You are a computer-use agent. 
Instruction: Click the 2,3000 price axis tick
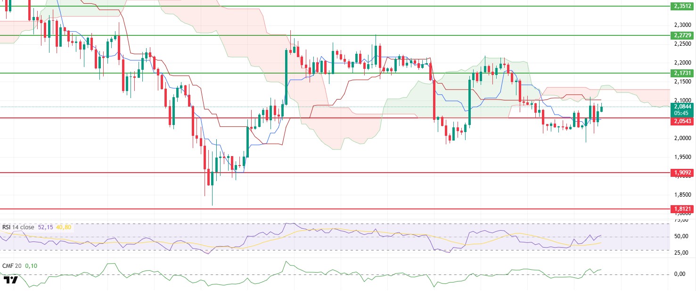(682, 25)
